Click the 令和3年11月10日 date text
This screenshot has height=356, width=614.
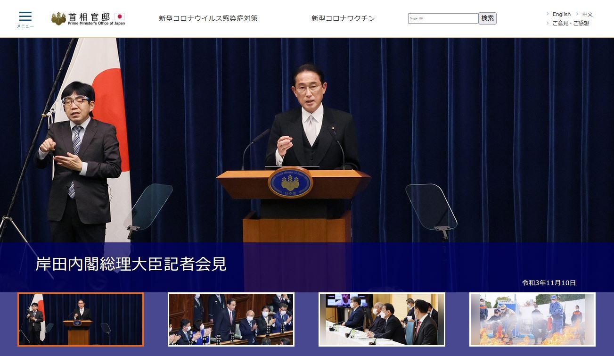tap(549, 283)
